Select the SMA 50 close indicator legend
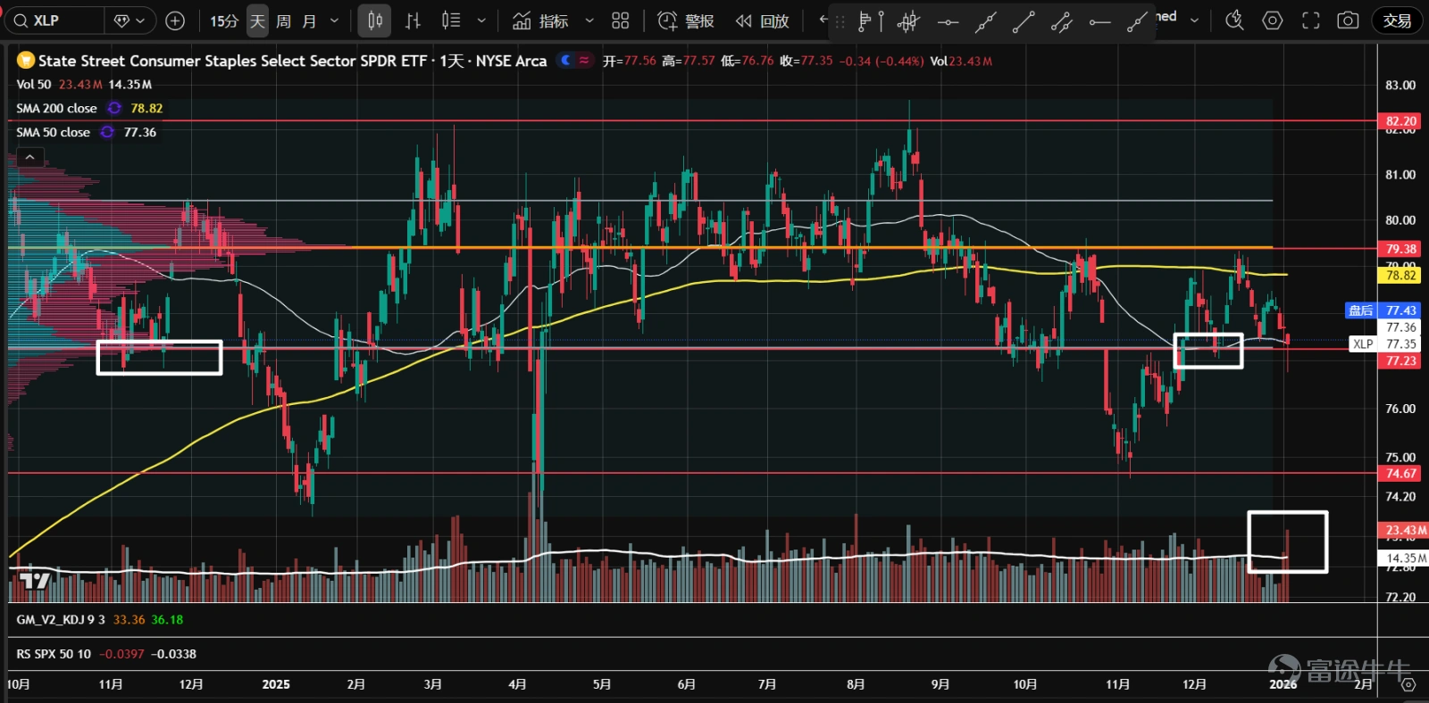 pyautogui.click(x=53, y=132)
